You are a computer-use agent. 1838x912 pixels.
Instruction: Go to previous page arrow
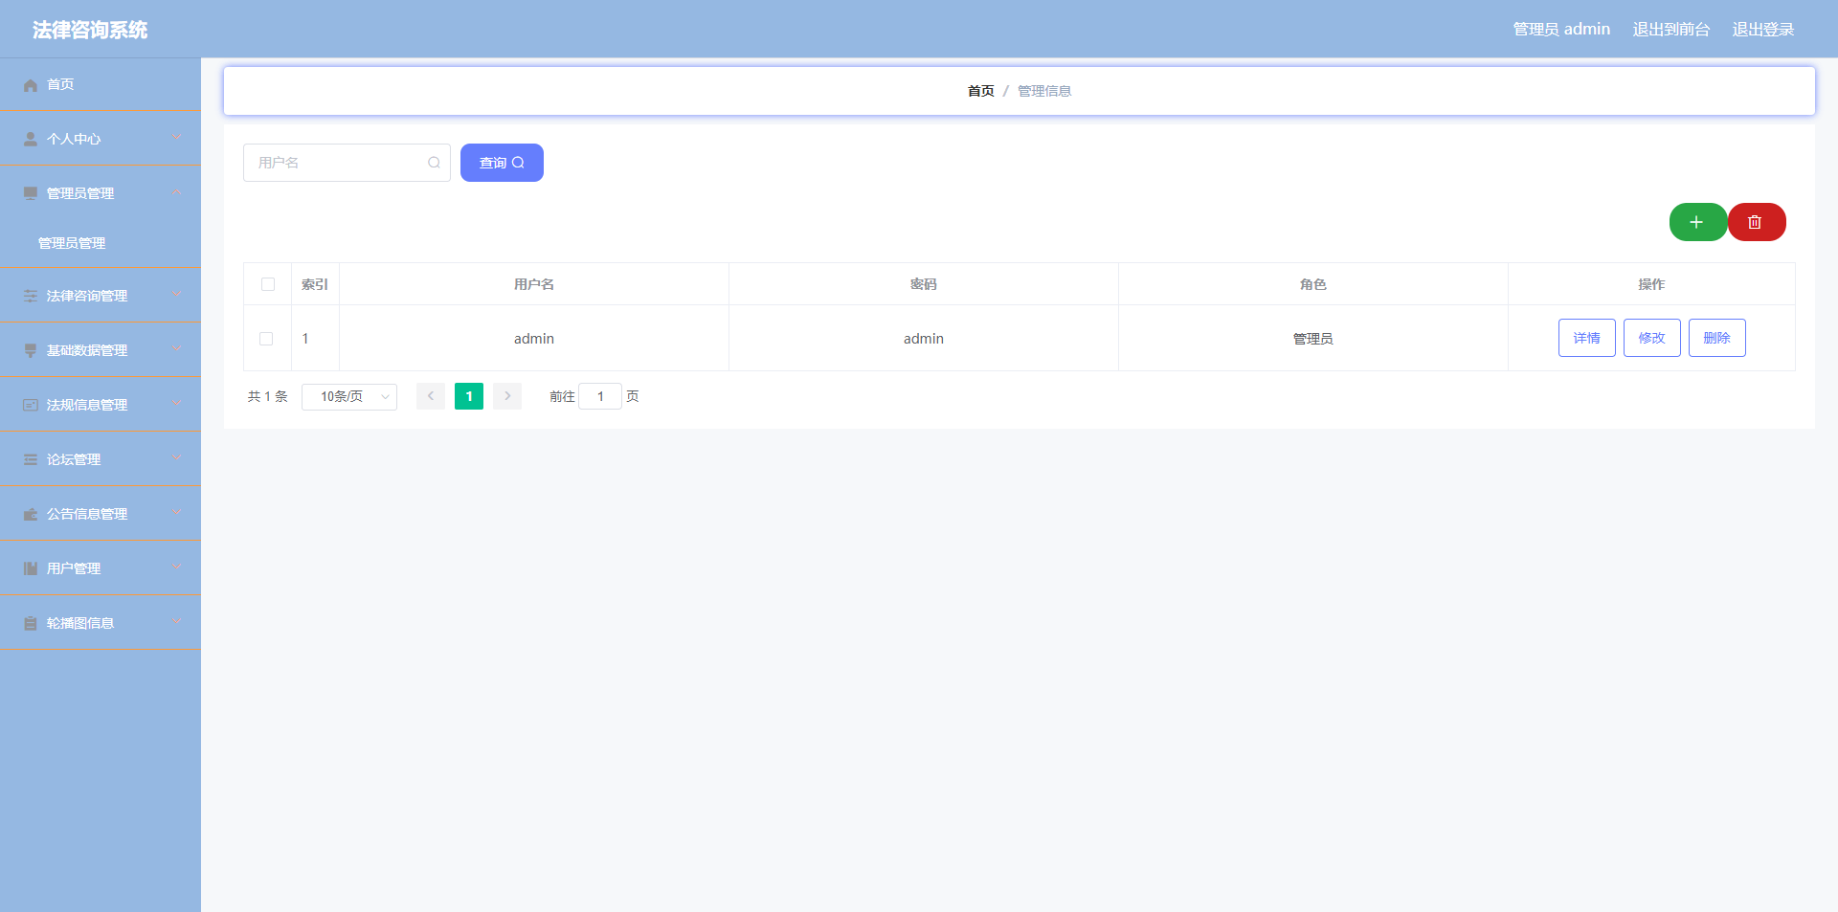431,396
